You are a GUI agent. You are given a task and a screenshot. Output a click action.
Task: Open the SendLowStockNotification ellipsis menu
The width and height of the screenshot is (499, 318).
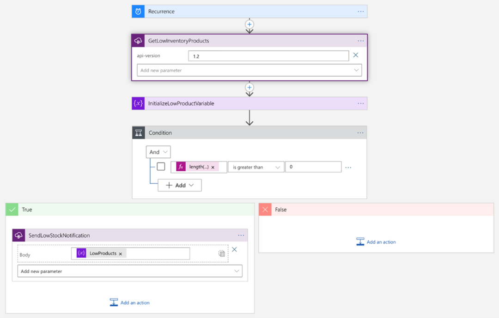coord(241,235)
